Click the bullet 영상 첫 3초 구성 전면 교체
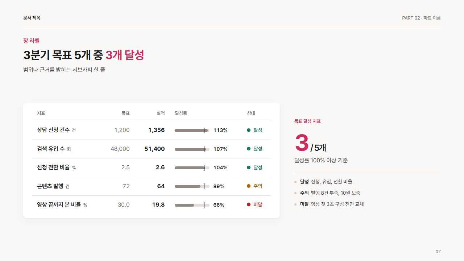464x261 pixels. pyautogui.click(x=337, y=204)
